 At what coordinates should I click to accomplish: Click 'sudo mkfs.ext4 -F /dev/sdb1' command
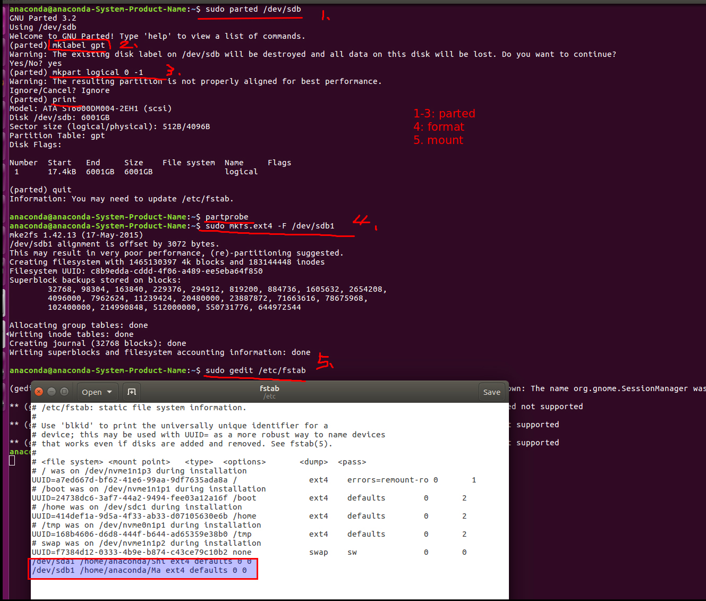point(270,226)
